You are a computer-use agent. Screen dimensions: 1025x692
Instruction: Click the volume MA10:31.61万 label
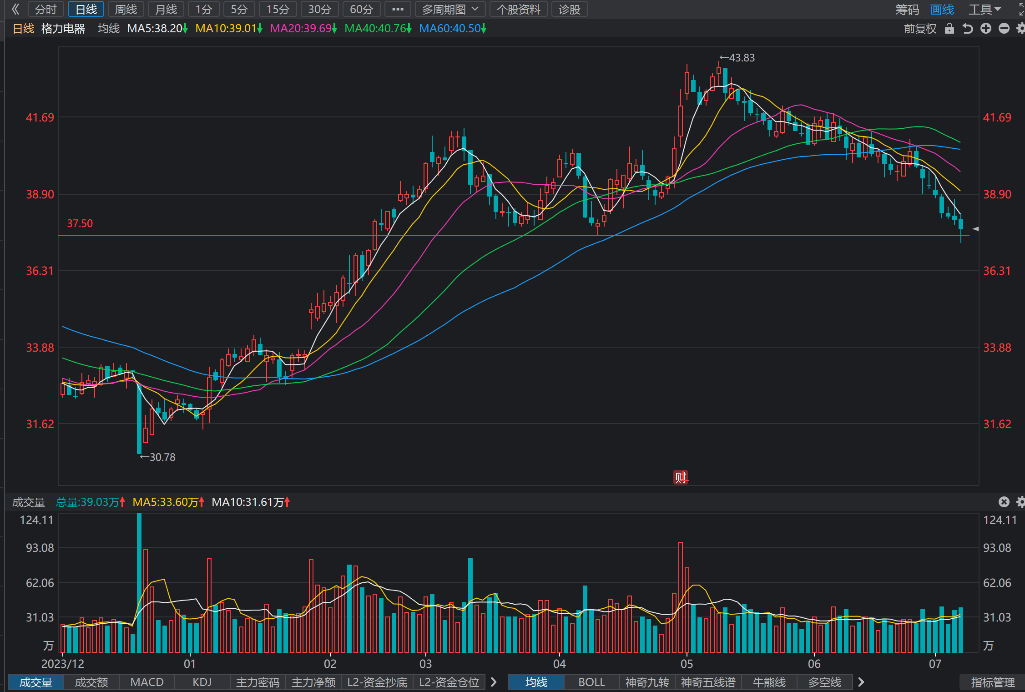coord(251,502)
